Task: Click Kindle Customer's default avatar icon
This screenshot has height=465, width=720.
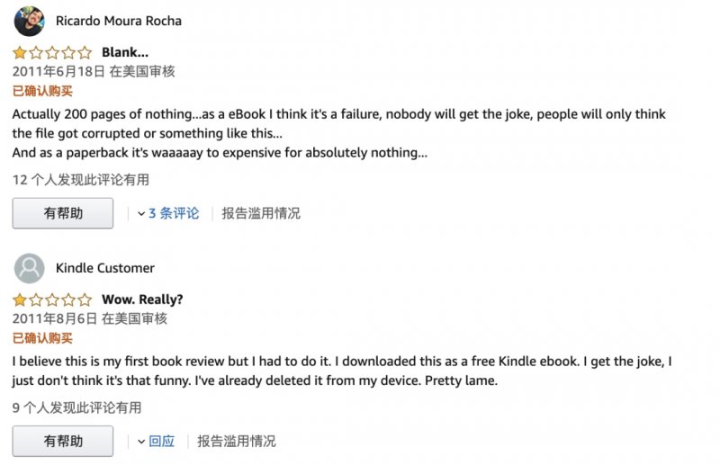Action: point(30,268)
